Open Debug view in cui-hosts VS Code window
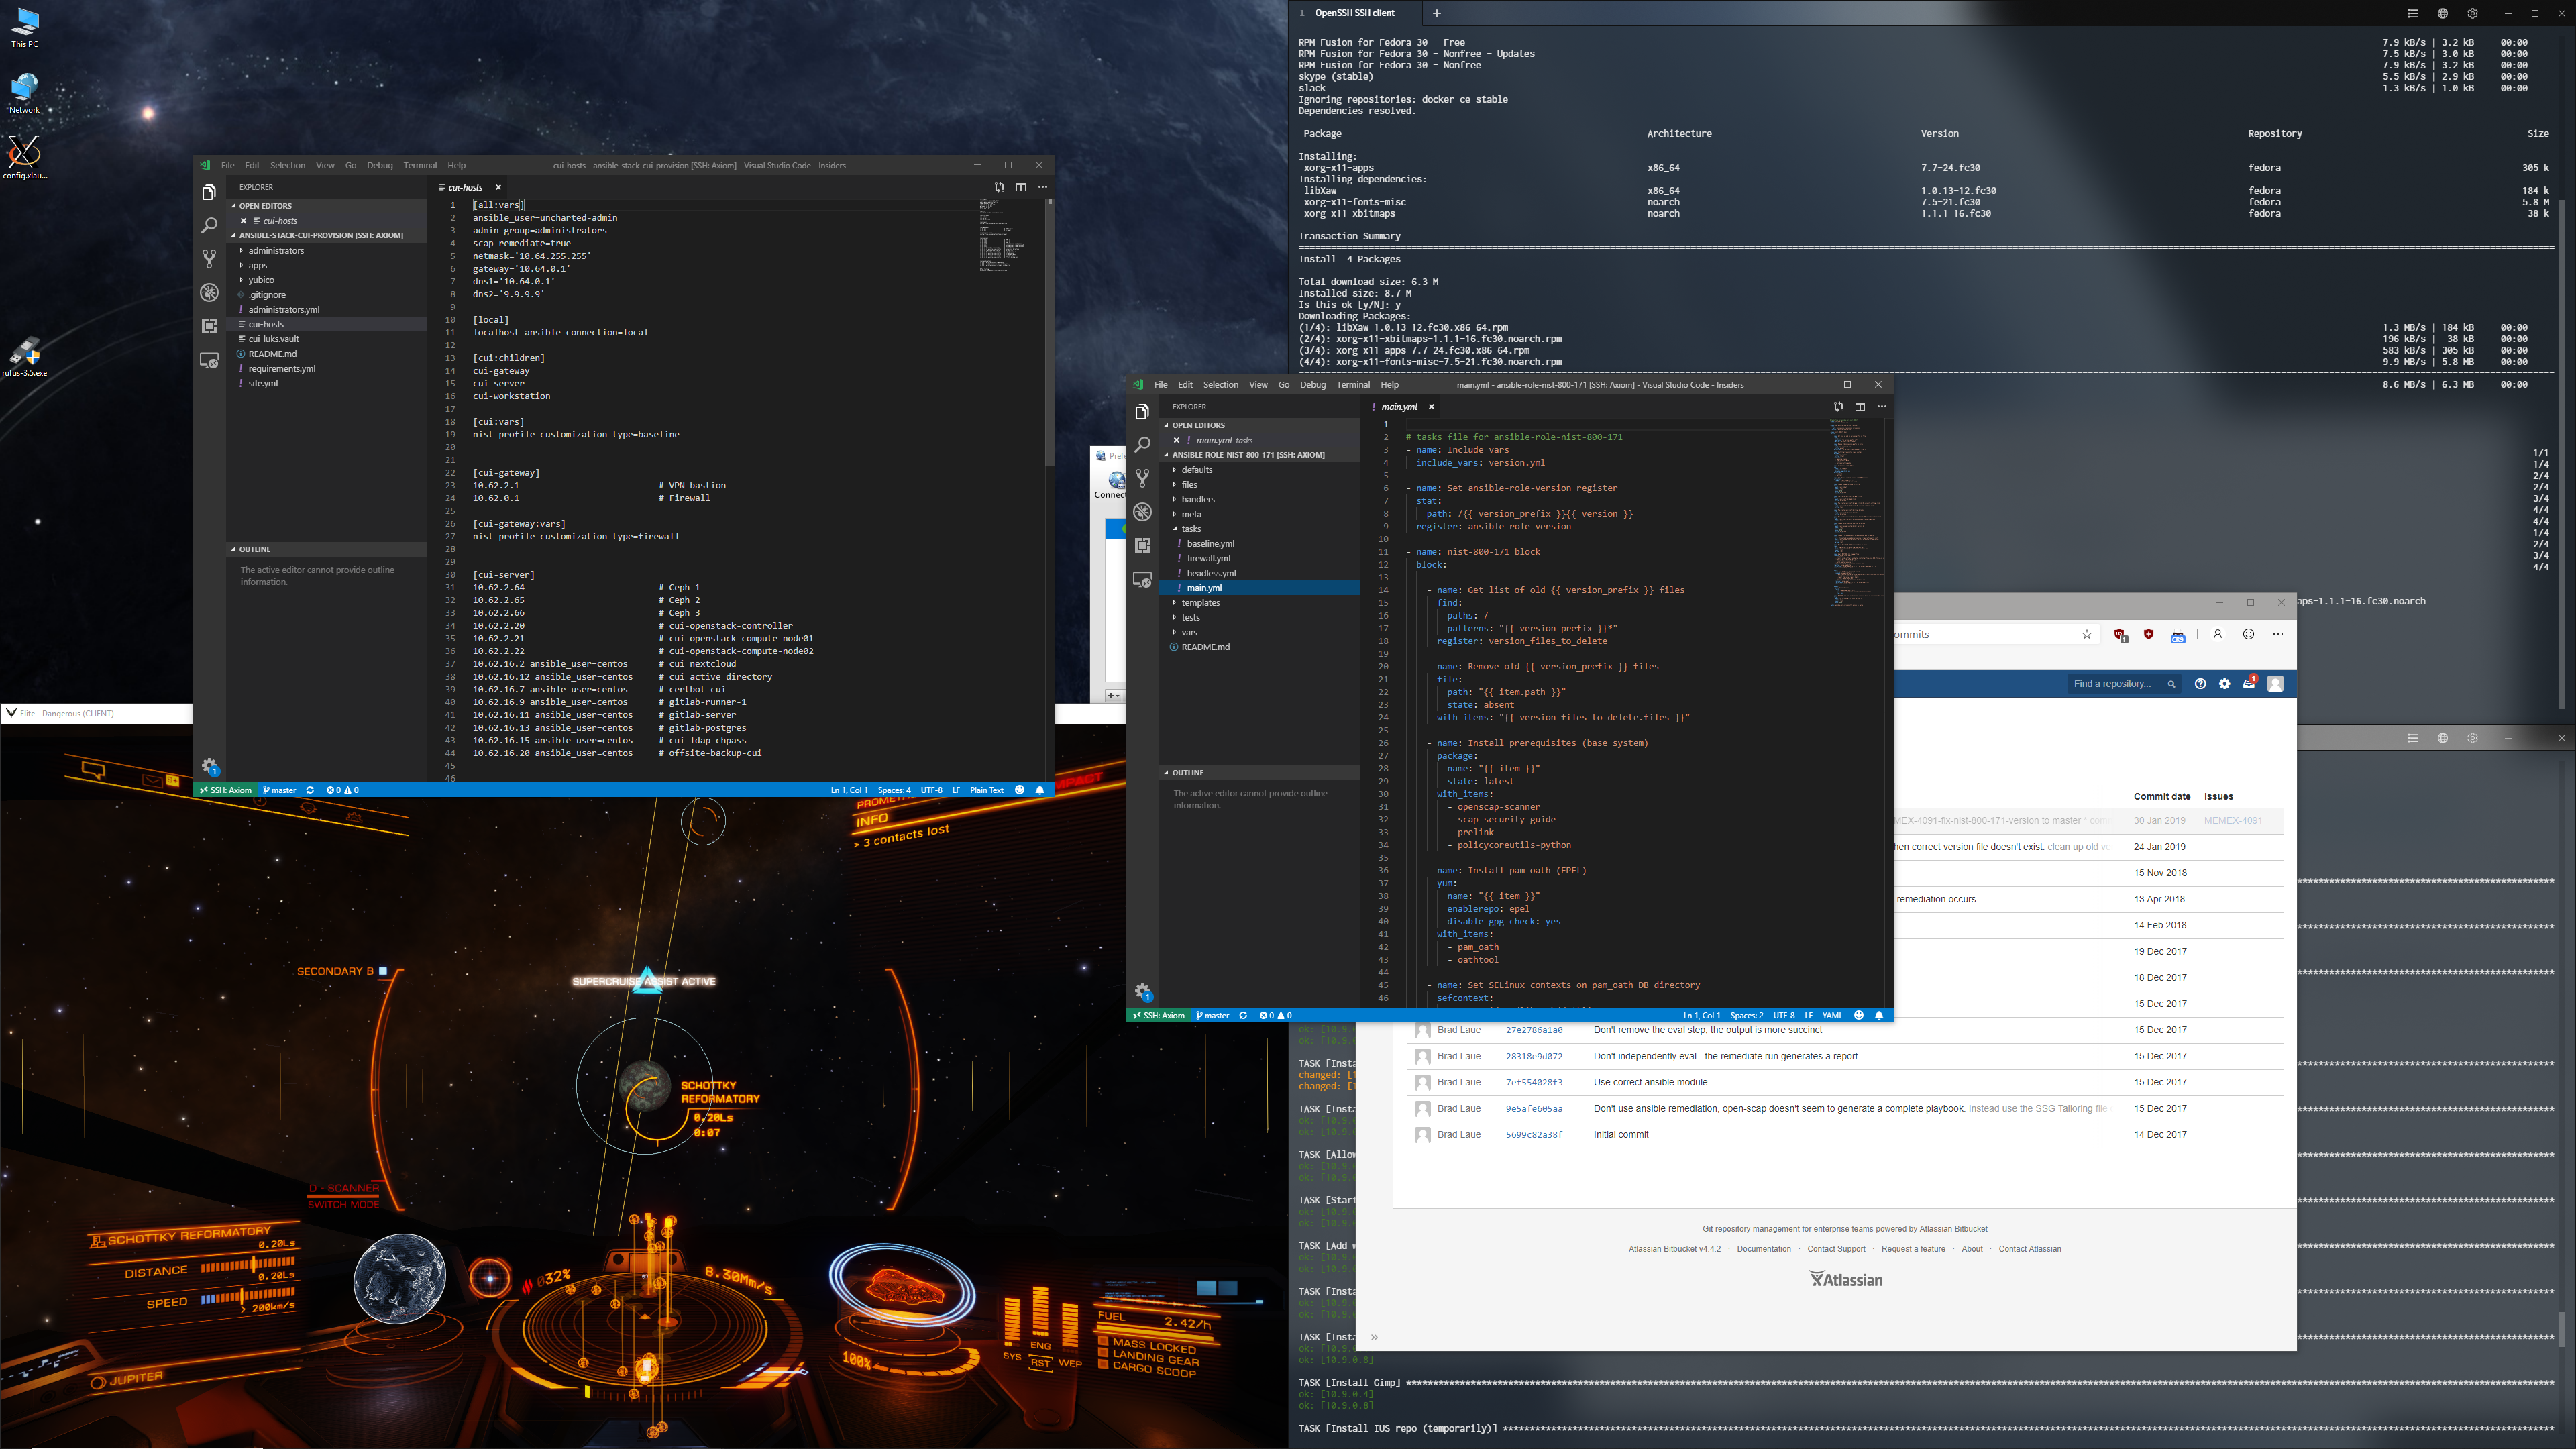Viewport: 2576px width, 1449px height. tap(209, 293)
